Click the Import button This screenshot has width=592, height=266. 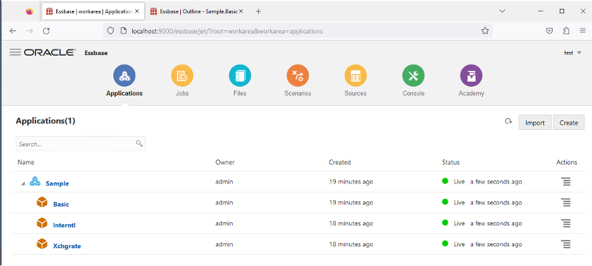click(535, 122)
